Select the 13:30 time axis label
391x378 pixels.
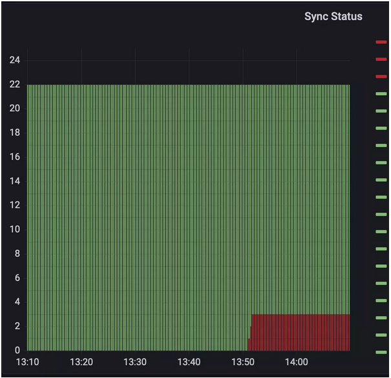coord(134,362)
